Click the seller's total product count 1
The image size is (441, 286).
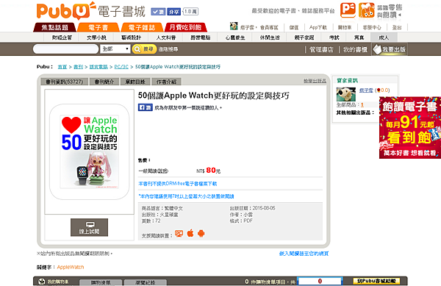click(362, 105)
